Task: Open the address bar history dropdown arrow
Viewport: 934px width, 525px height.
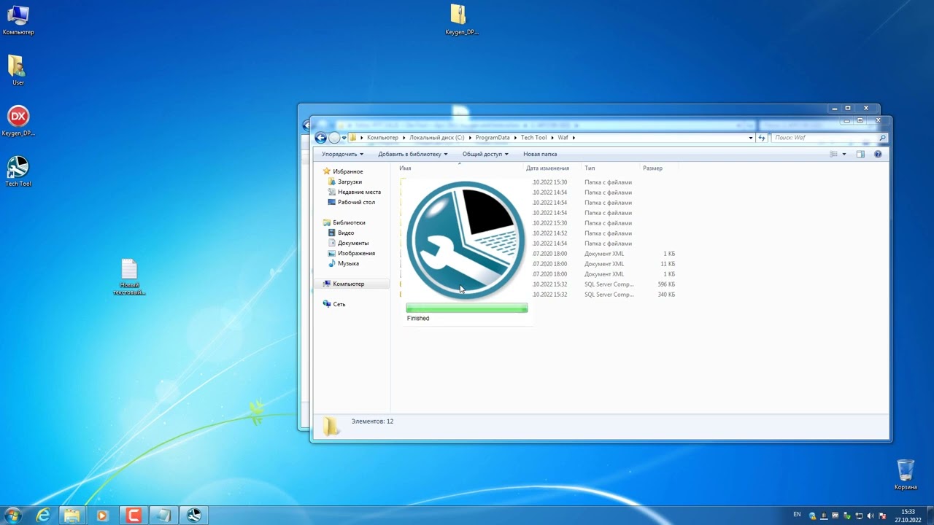Action: (x=751, y=138)
